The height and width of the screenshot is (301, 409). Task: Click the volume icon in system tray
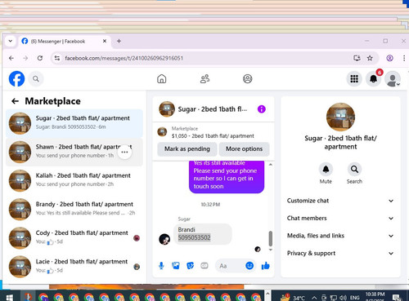(x=343, y=298)
